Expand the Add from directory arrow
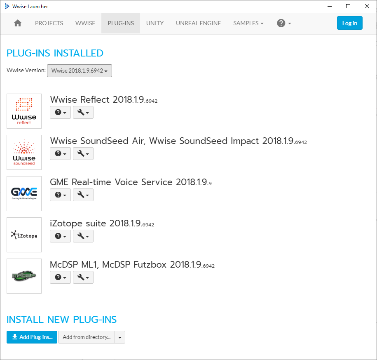The width and height of the screenshot is (377, 360). click(x=120, y=337)
